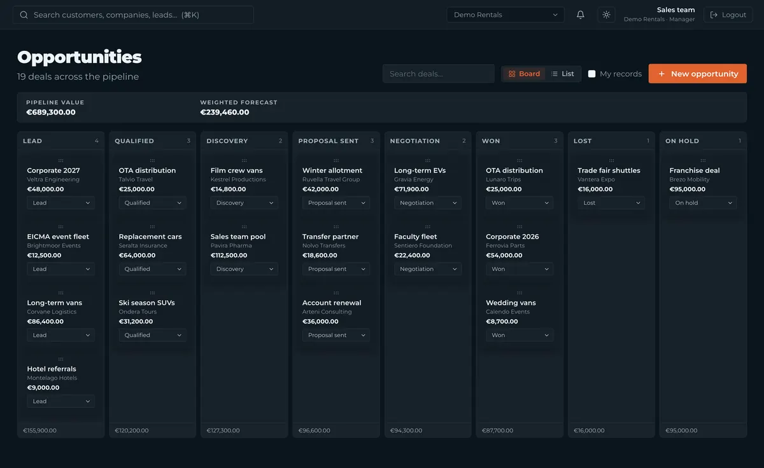Click the Won column total €87,700.00
The width and height of the screenshot is (764, 468).
pos(497,430)
